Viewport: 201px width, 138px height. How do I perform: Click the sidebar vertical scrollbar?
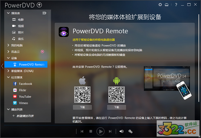pos(49,58)
